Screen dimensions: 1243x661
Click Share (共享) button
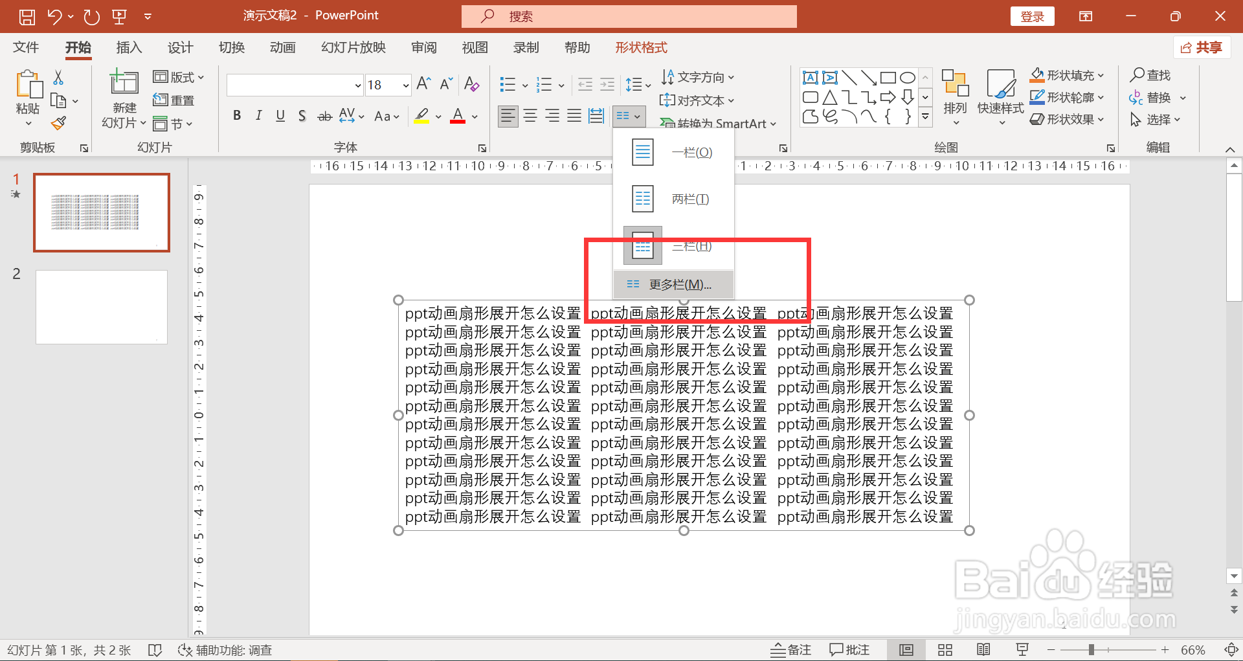click(x=1202, y=47)
